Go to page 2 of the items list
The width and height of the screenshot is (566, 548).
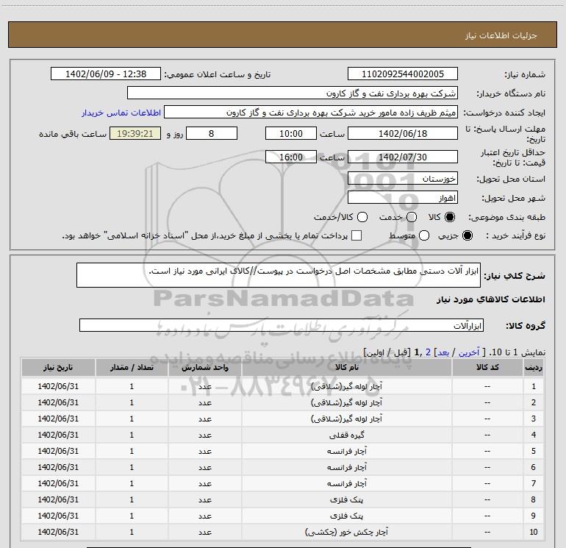(428, 352)
